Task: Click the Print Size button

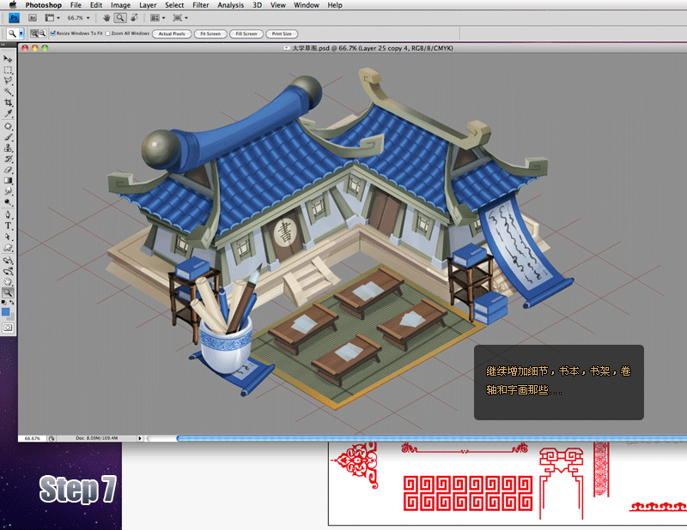Action: [282, 33]
